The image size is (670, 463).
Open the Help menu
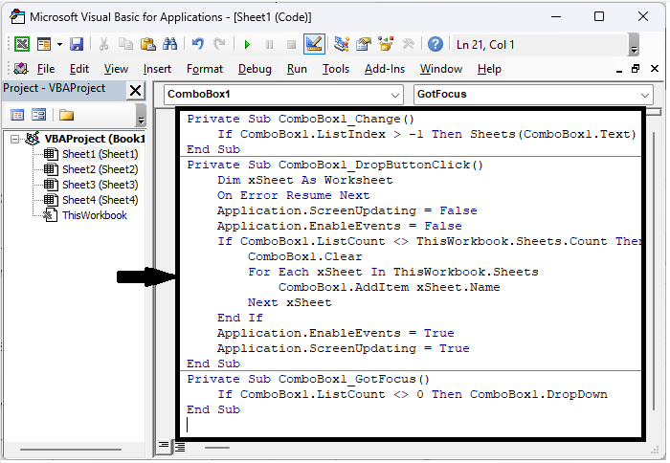[x=489, y=69]
